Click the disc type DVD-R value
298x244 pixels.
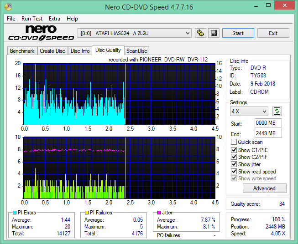(x=258, y=68)
